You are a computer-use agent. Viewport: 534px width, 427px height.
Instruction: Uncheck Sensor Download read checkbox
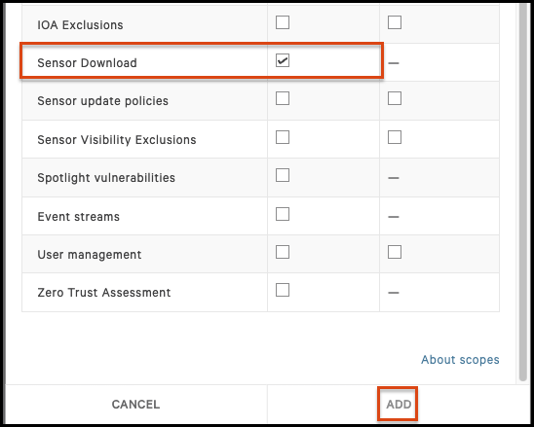pyautogui.click(x=283, y=60)
